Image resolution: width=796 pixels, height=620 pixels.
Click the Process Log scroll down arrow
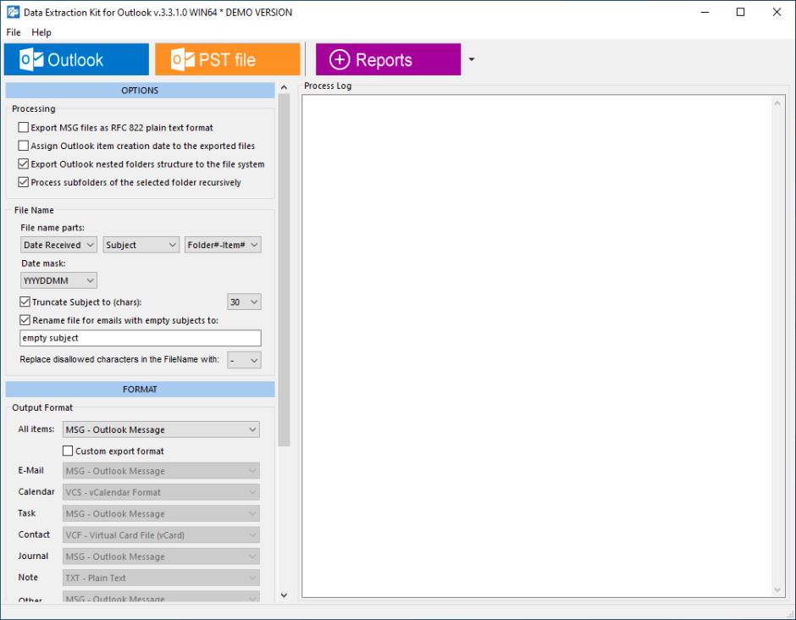point(777,590)
